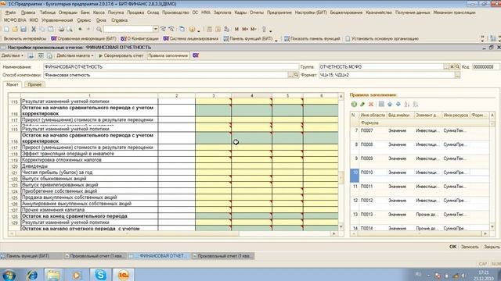Open the Таблица menu
Image resolution: width=501 pixels, height=281 pixels.
click(47, 12)
